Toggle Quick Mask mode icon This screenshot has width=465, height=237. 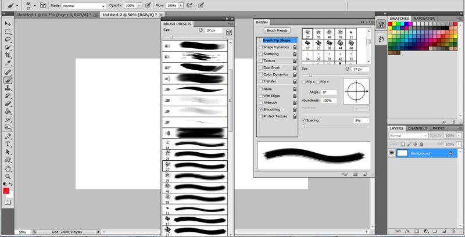click(8, 202)
